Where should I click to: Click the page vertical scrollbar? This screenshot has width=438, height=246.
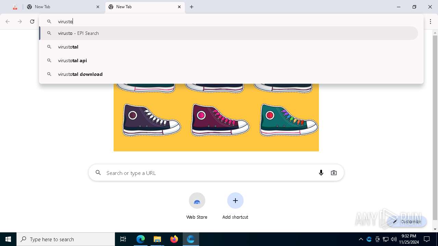click(435, 128)
